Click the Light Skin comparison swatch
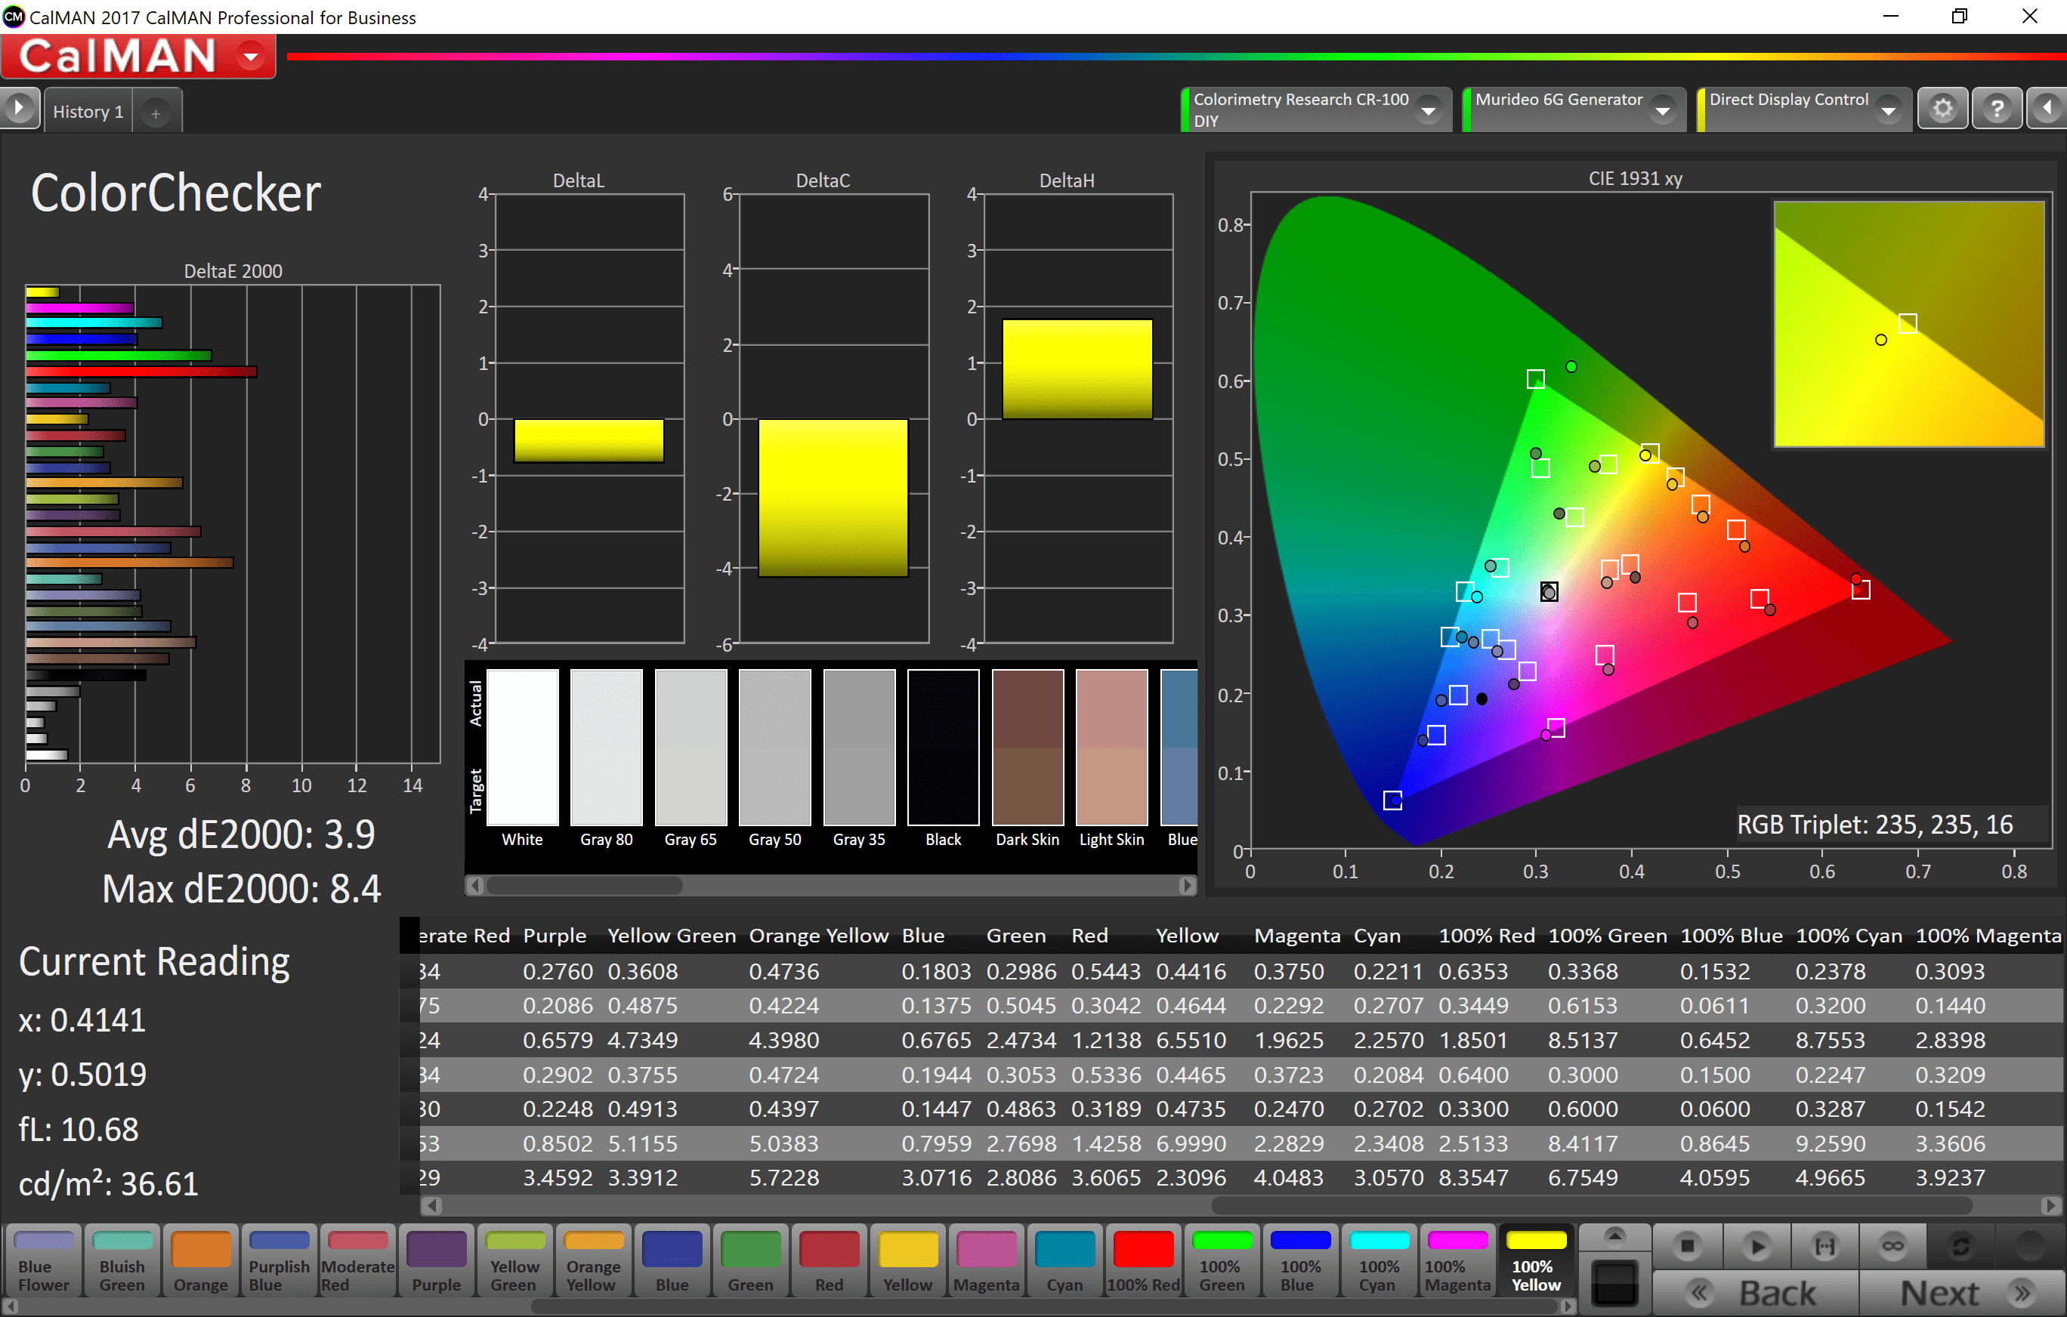 click(x=1111, y=748)
